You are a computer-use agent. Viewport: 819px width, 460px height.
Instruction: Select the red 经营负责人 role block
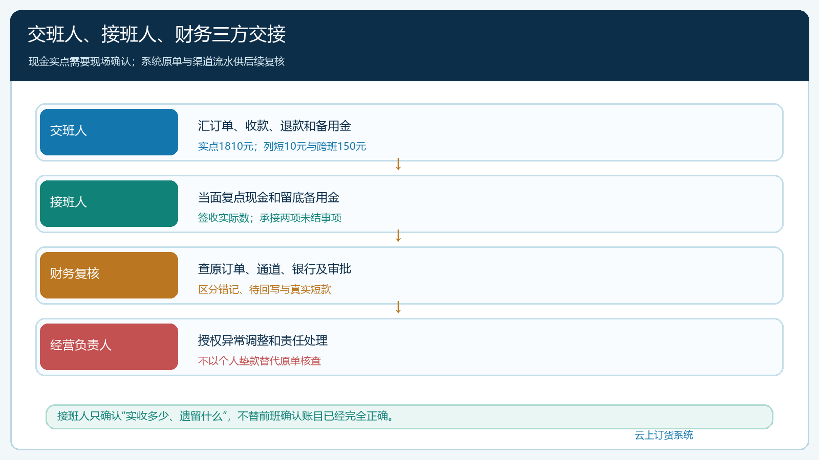click(x=109, y=347)
